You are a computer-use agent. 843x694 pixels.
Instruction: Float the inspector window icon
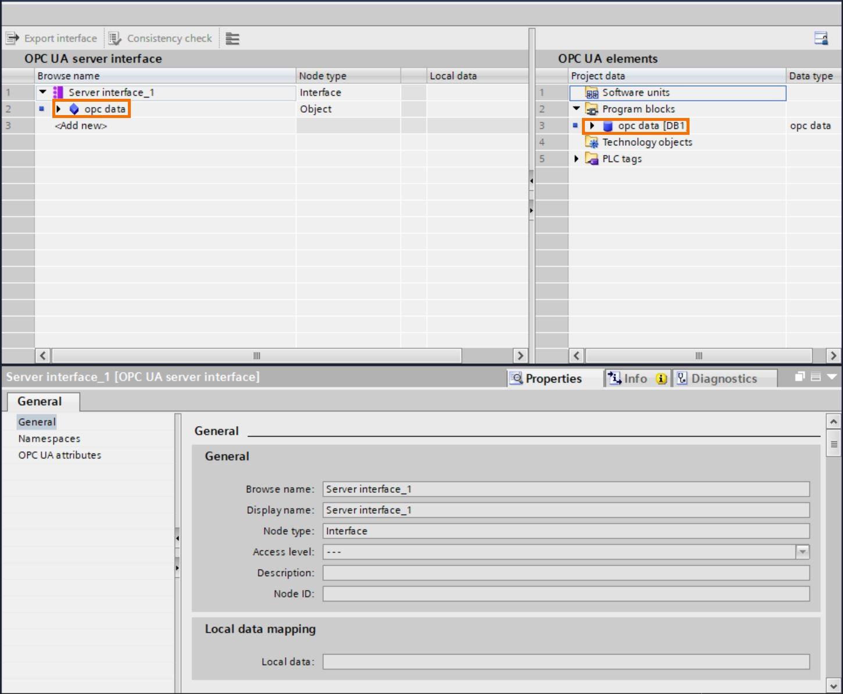click(800, 377)
